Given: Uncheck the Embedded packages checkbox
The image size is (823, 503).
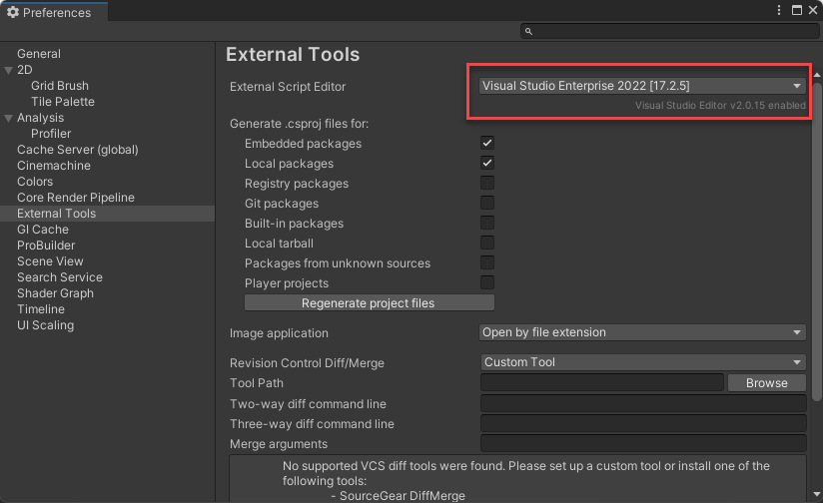Looking at the screenshot, I should 487,144.
